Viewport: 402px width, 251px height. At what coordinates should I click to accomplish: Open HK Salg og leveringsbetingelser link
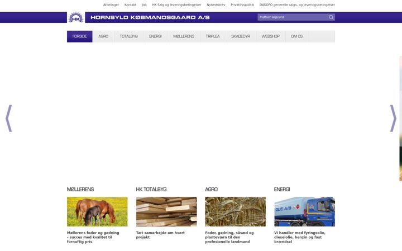tap(176, 5)
